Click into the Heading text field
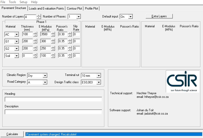This screenshot has width=203, height=138. [53, 99]
